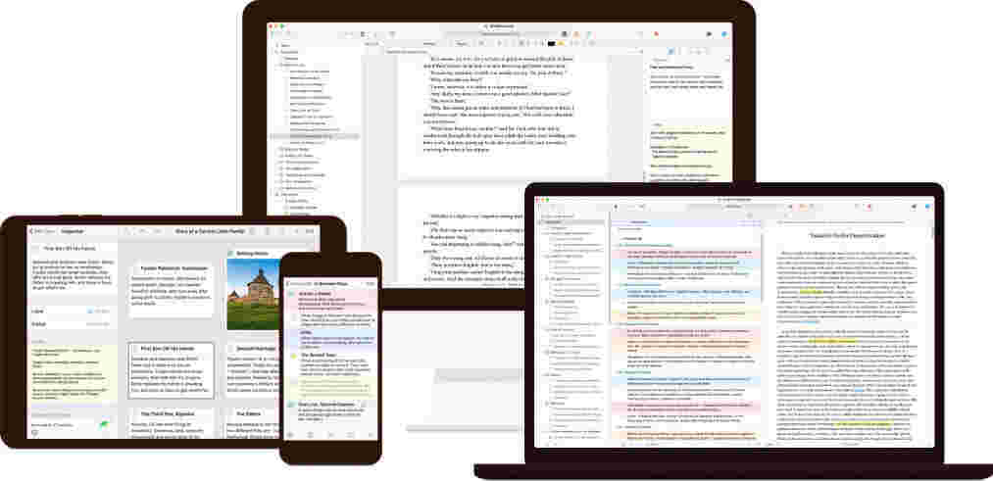Click the red toolbar icon in the iMac window
Image resolution: width=993 pixels, height=481 pixels.
point(656,33)
